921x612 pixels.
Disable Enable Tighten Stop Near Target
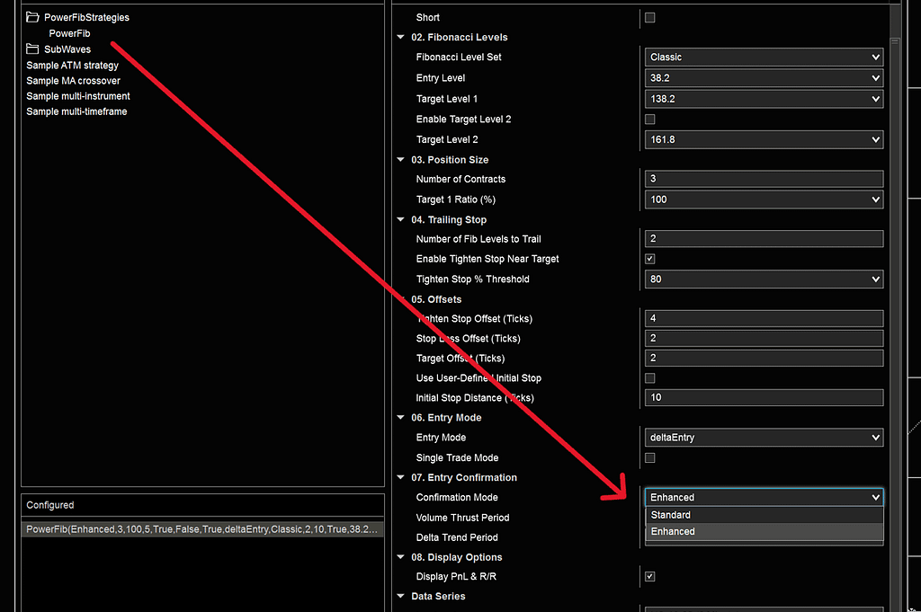[649, 258]
